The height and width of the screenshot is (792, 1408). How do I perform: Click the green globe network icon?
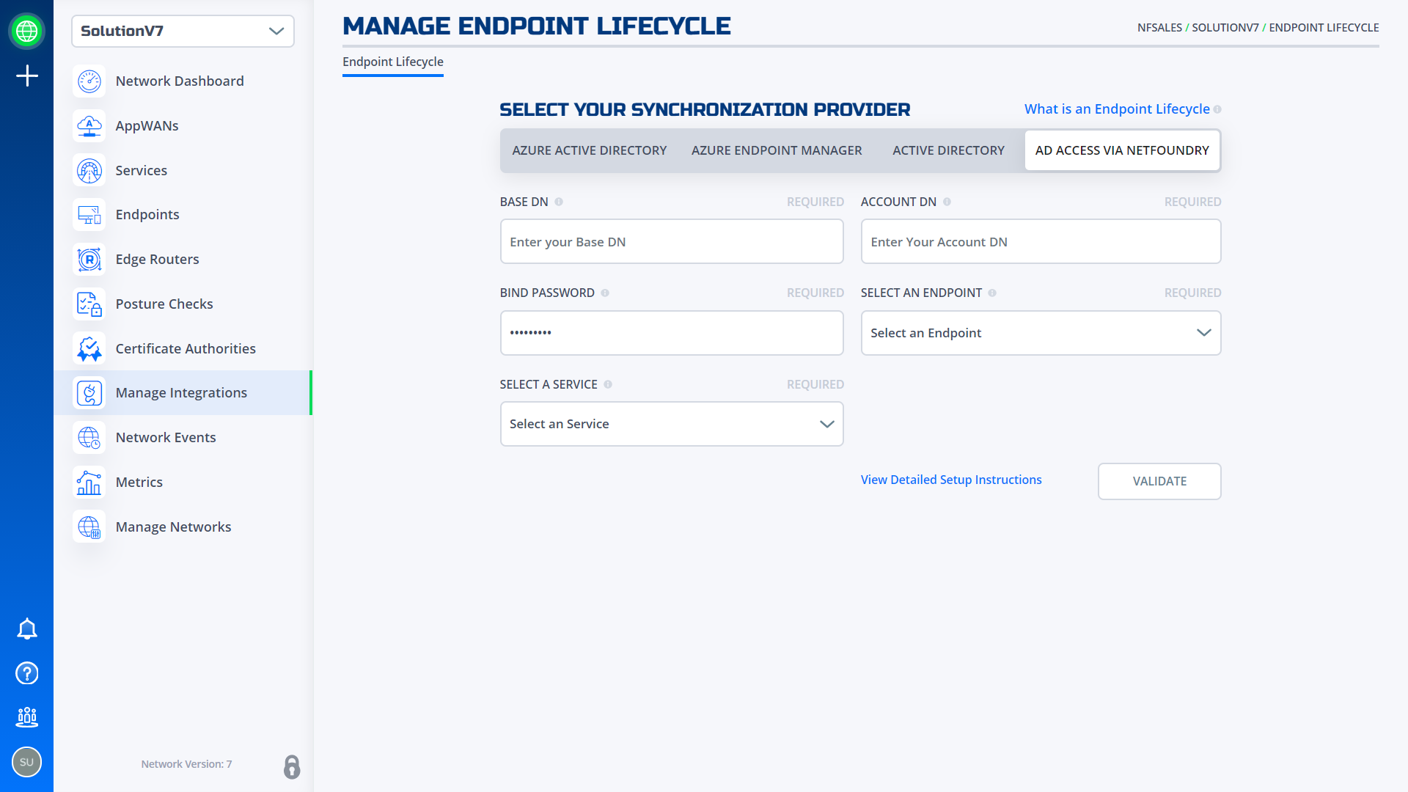27,32
